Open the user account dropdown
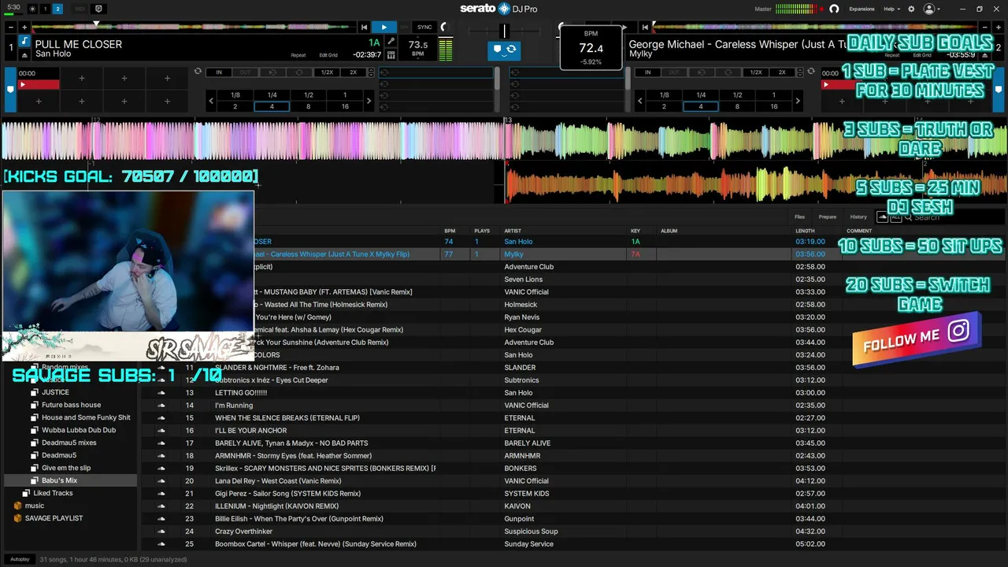This screenshot has width=1008, height=567. [x=932, y=9]
